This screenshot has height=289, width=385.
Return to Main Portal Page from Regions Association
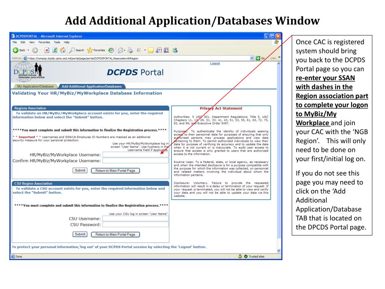click(115, 170)
